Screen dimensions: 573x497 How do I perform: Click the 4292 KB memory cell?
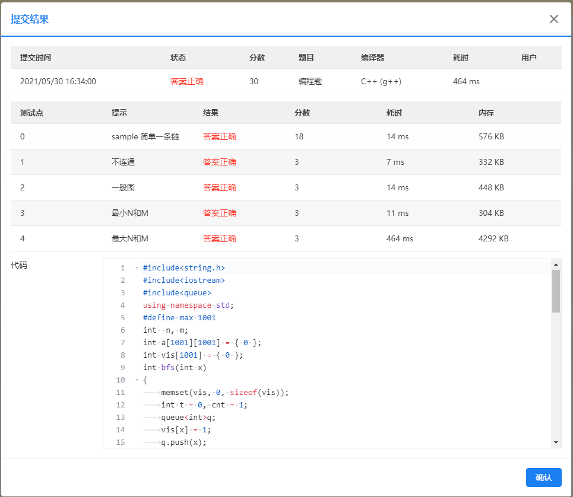pos(493,238)
